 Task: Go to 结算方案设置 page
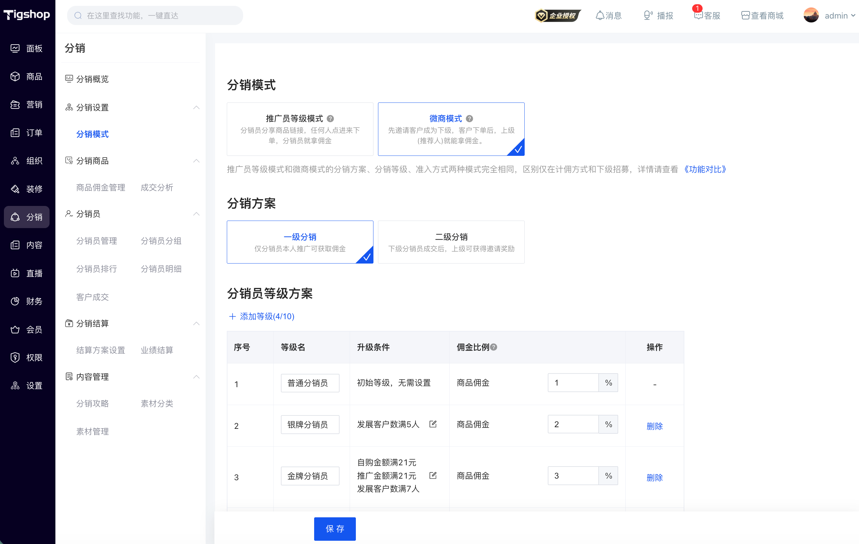(101, 350)
